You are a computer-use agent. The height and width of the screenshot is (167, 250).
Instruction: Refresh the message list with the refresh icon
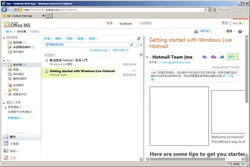tap(139, 39)
